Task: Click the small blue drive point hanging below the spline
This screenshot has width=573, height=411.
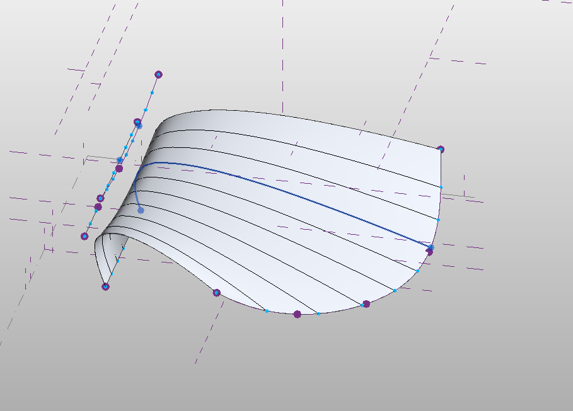Action: [140, 210]
